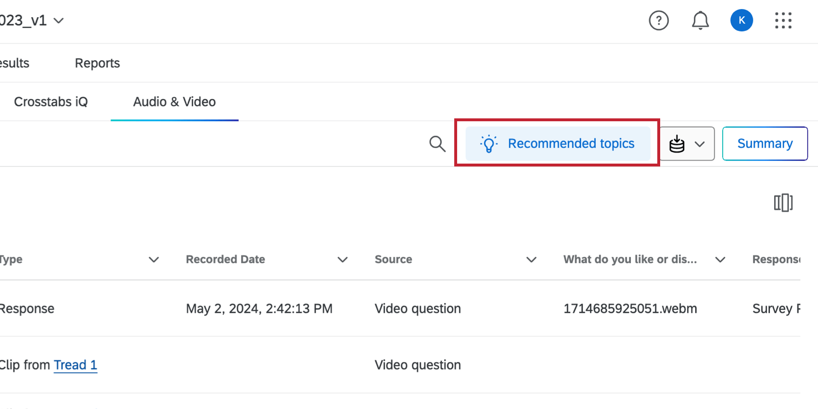Open the app switcher grid icon
Screen dimensions: 818x409
[x=783, y=21]
